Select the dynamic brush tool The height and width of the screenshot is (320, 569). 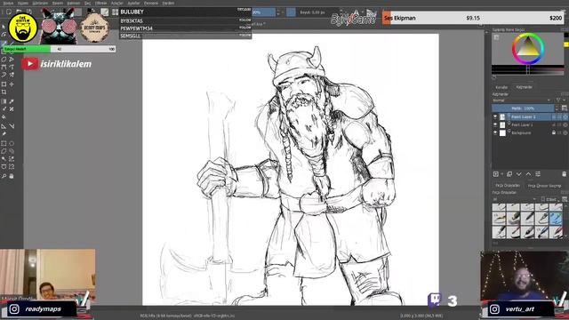pos(4,75)
